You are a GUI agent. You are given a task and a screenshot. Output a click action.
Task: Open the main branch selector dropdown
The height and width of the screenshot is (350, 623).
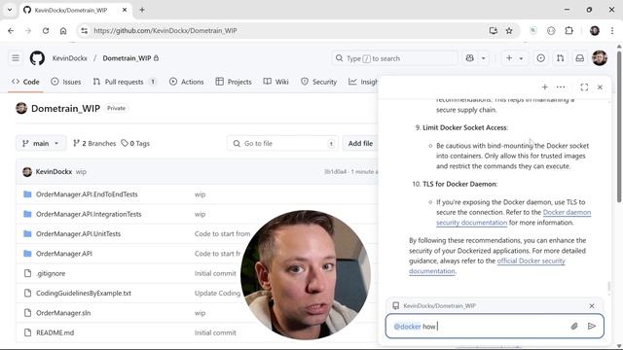(x=41, y=143)
